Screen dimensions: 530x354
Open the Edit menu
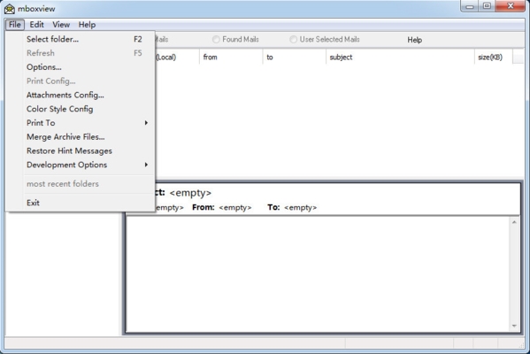coord(36,25)
